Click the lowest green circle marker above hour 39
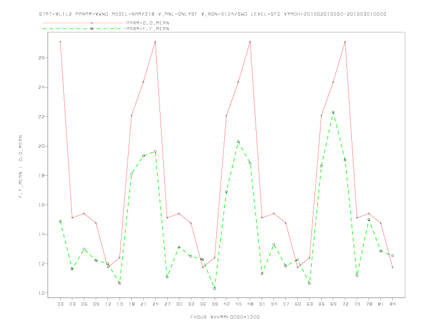 pos(215,288)
